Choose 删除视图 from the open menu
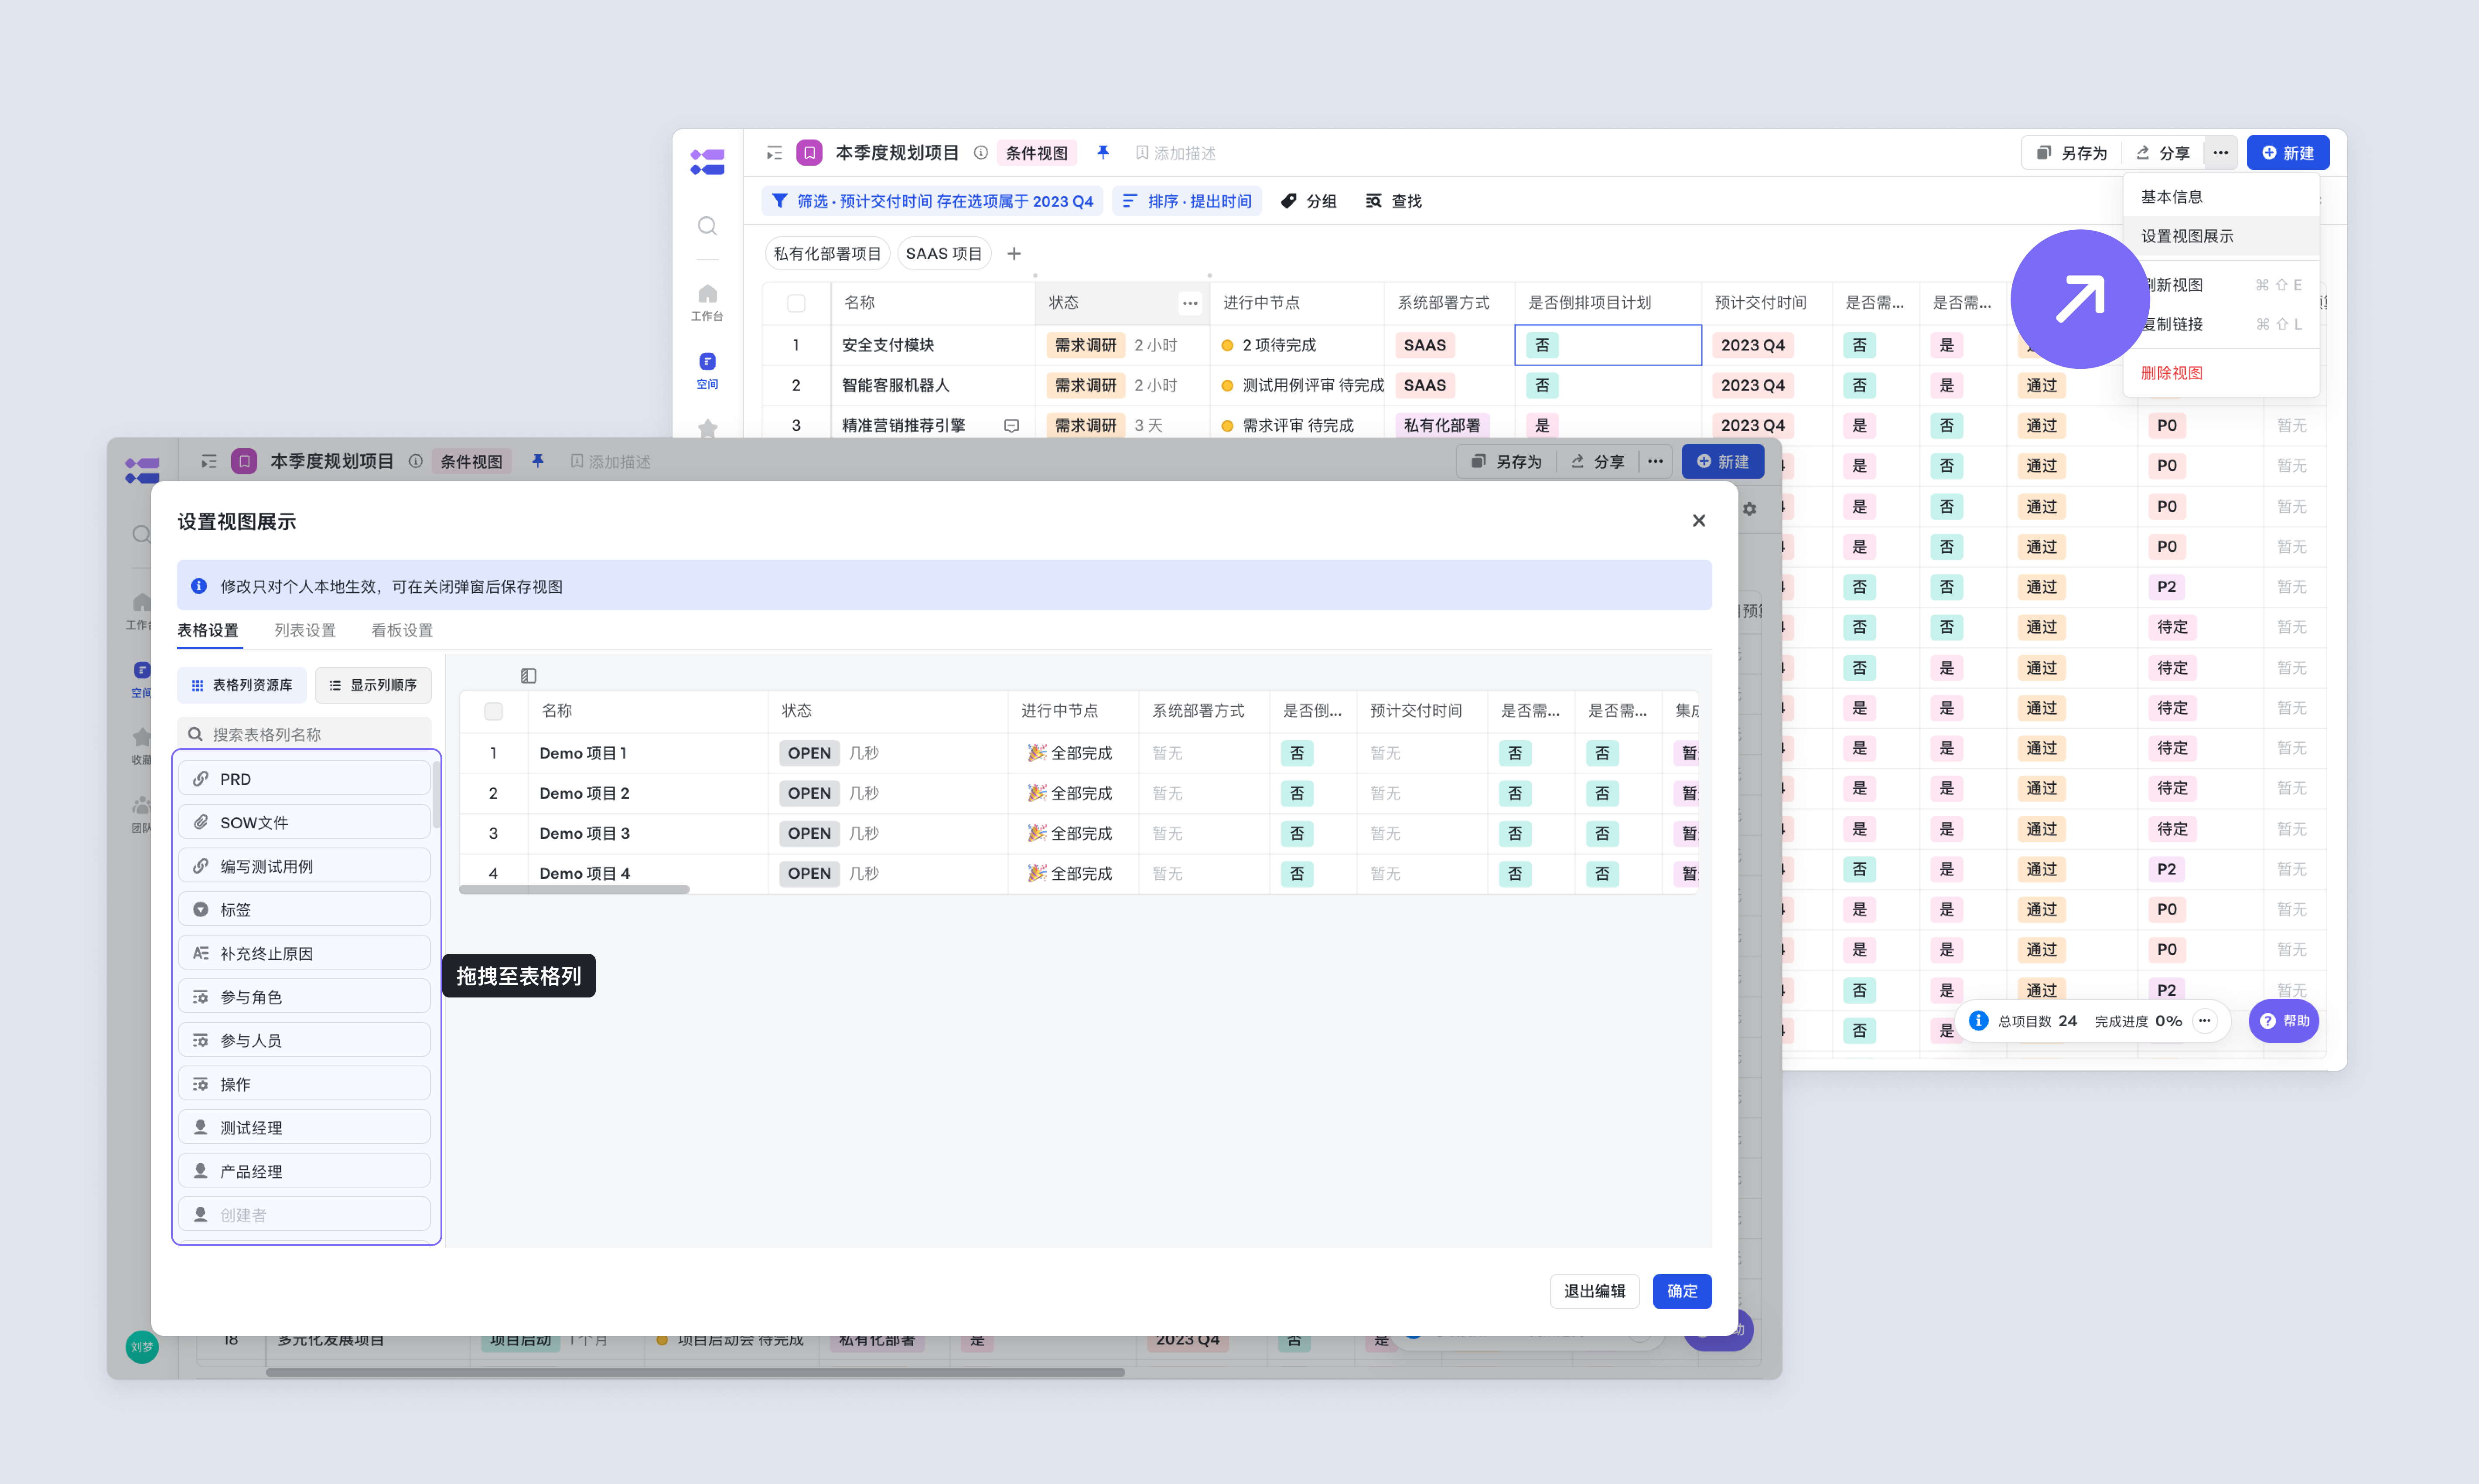Screen dimensions: 2479x1484 click(2221, 373)
